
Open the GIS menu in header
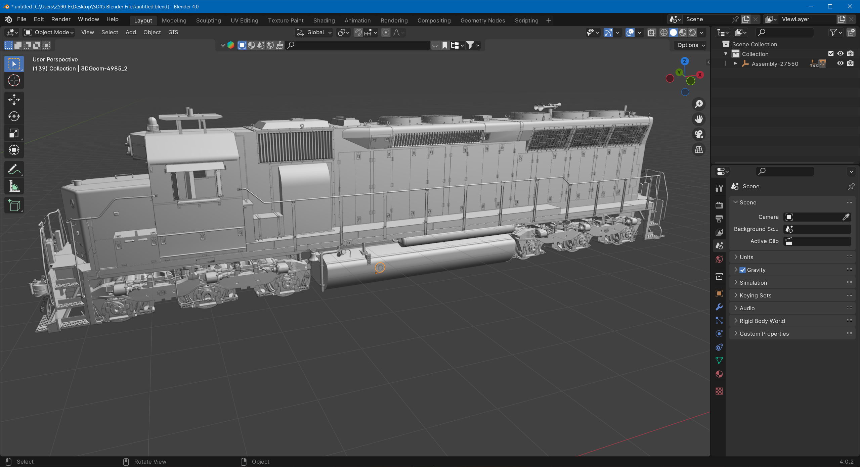tap(173, 32)
